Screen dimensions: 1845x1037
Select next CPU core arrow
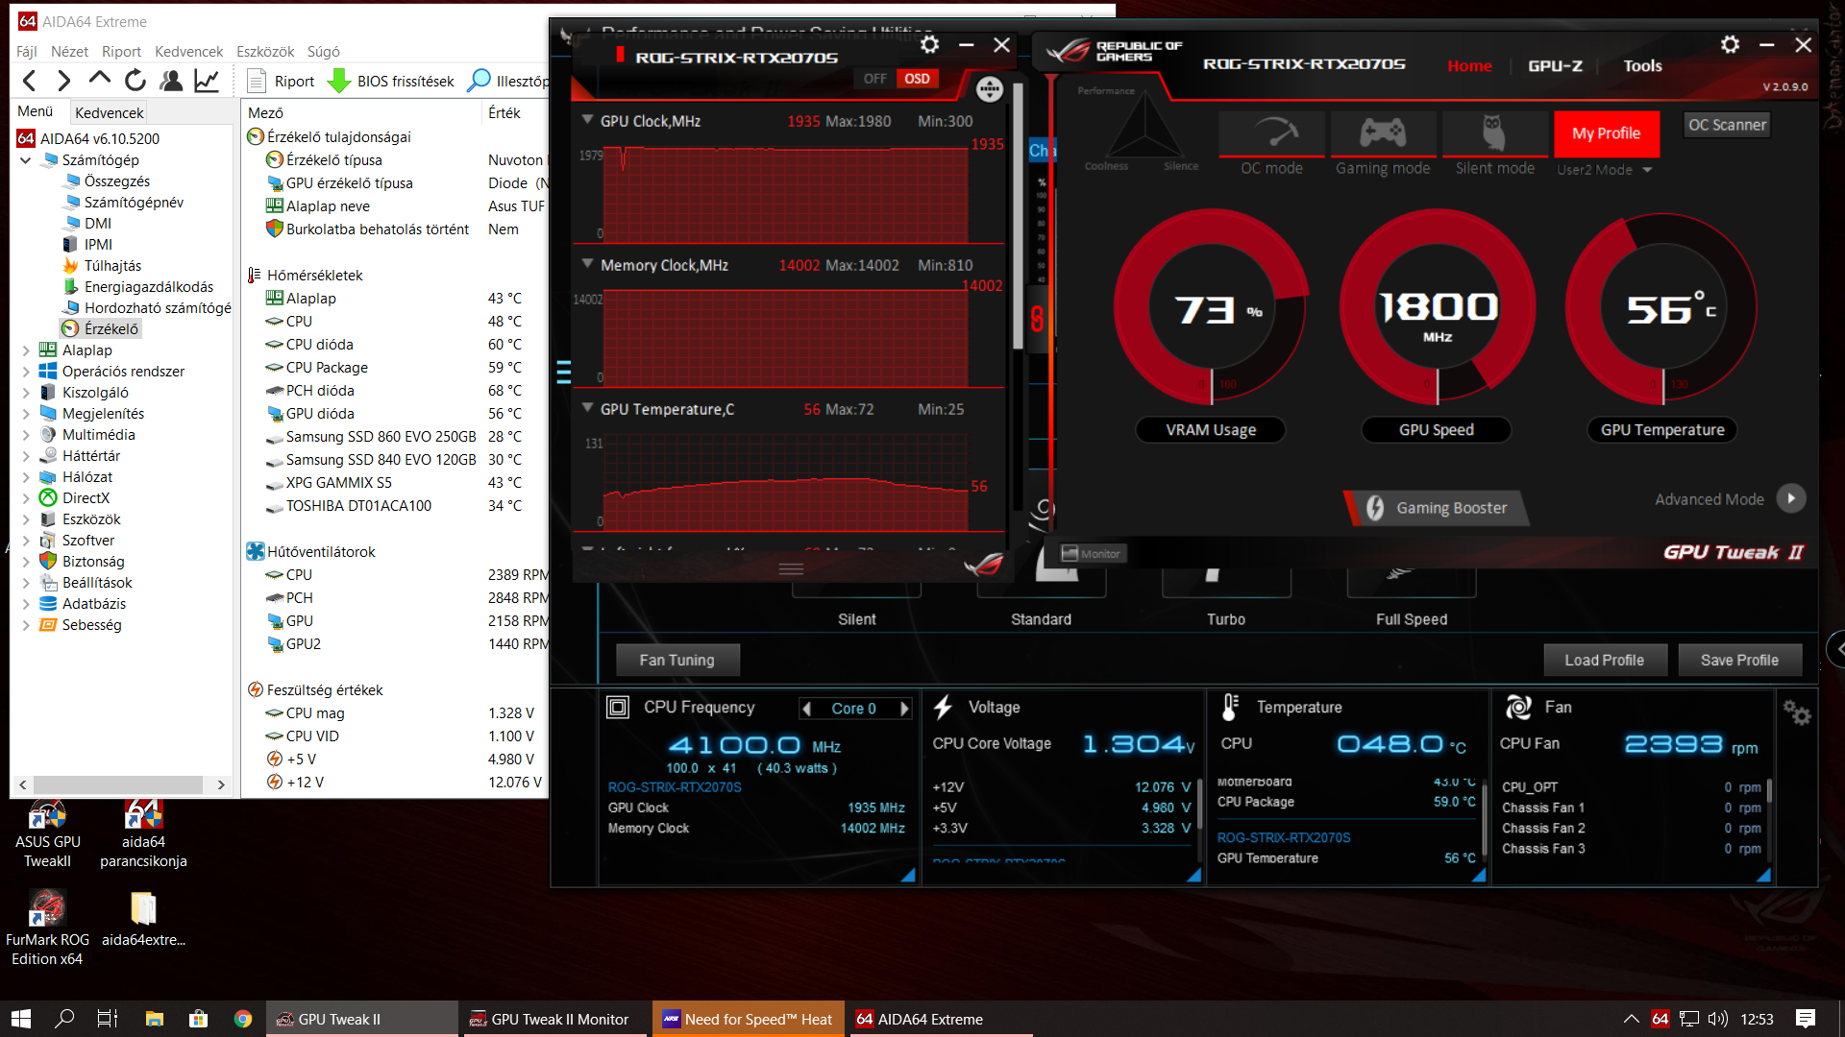click(x=903, y=709)
